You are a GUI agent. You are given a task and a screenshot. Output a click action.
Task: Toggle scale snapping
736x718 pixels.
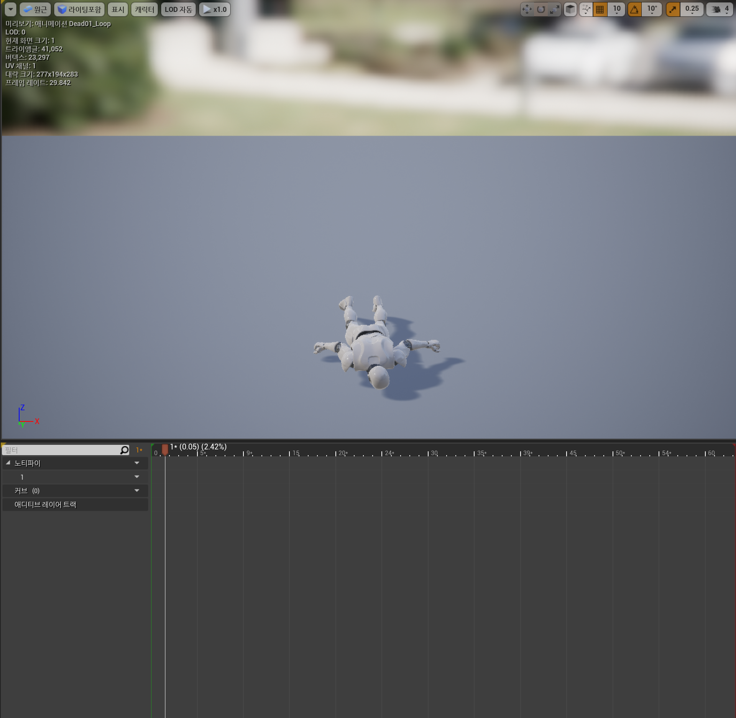673,9
